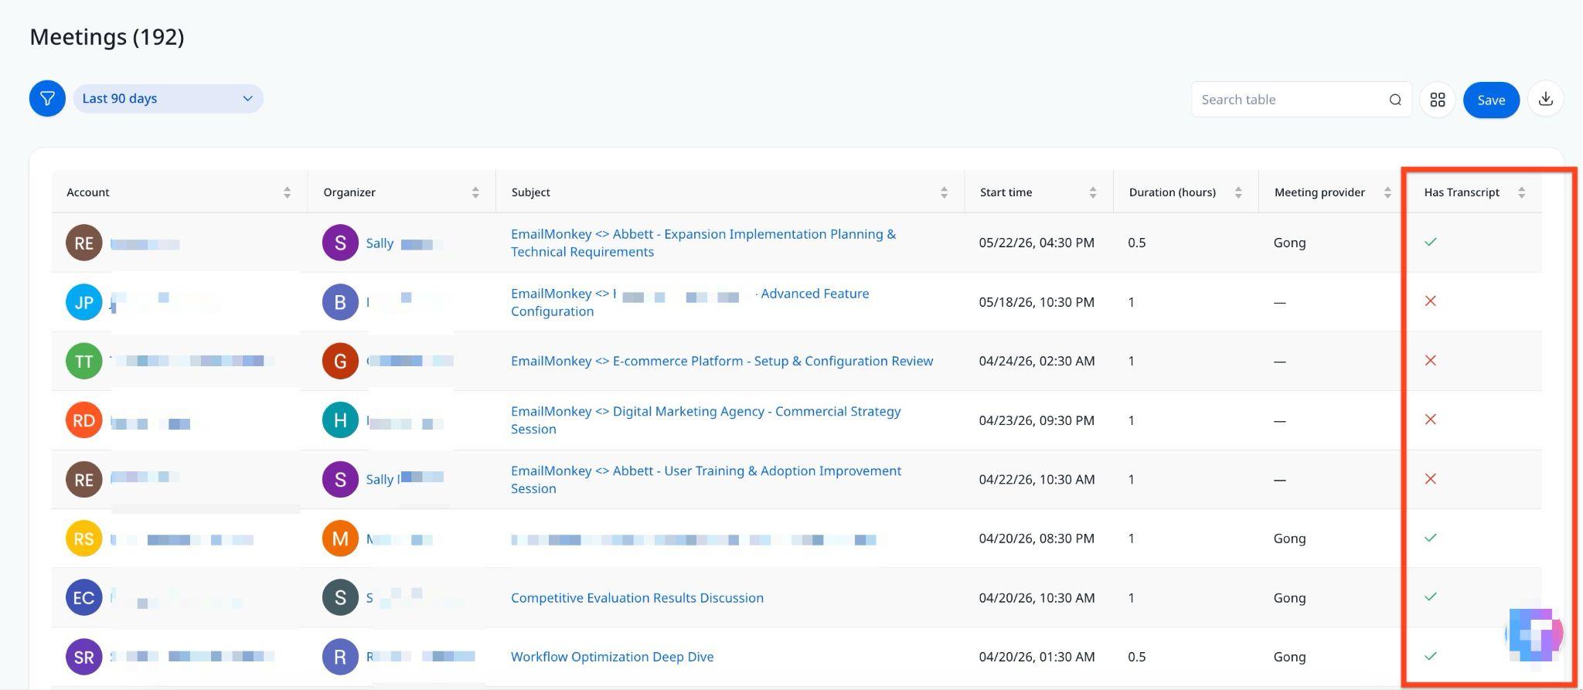Sort by Account column
The height and width of the screenshot is (690, 1583).
(287, 192)
